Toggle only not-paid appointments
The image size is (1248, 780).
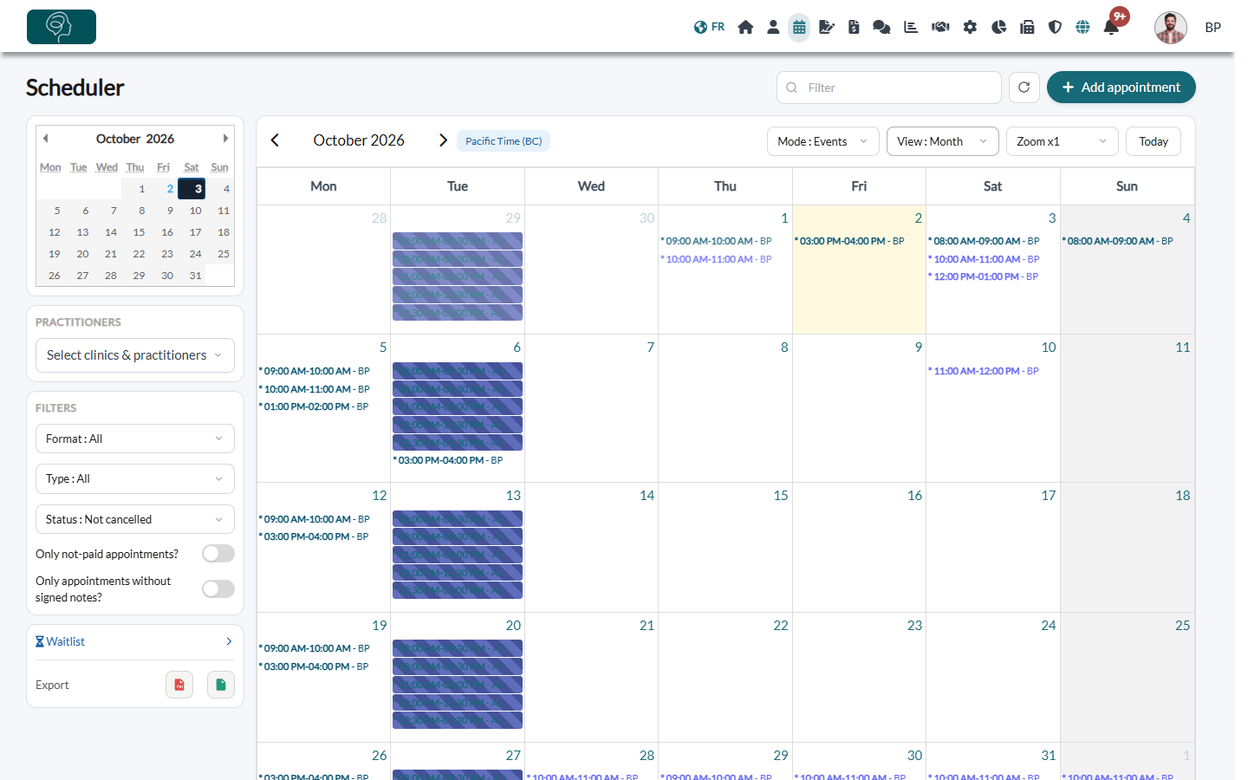pos(218,554)
